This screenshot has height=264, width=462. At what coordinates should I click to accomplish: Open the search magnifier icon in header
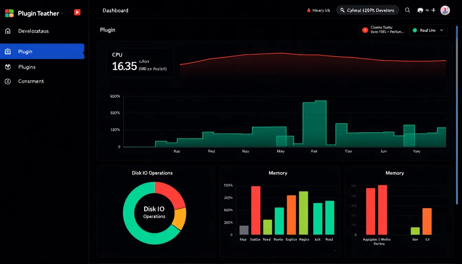point(407,10)
